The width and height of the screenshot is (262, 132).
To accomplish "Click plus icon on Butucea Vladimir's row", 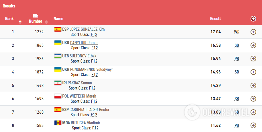I will pyautogui.click(x=253, y=125).
